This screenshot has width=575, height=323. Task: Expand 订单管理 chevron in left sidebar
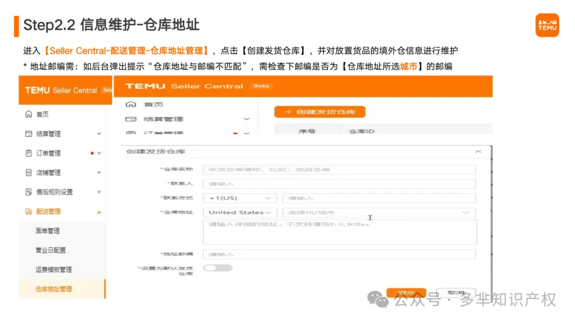(99, 153)
